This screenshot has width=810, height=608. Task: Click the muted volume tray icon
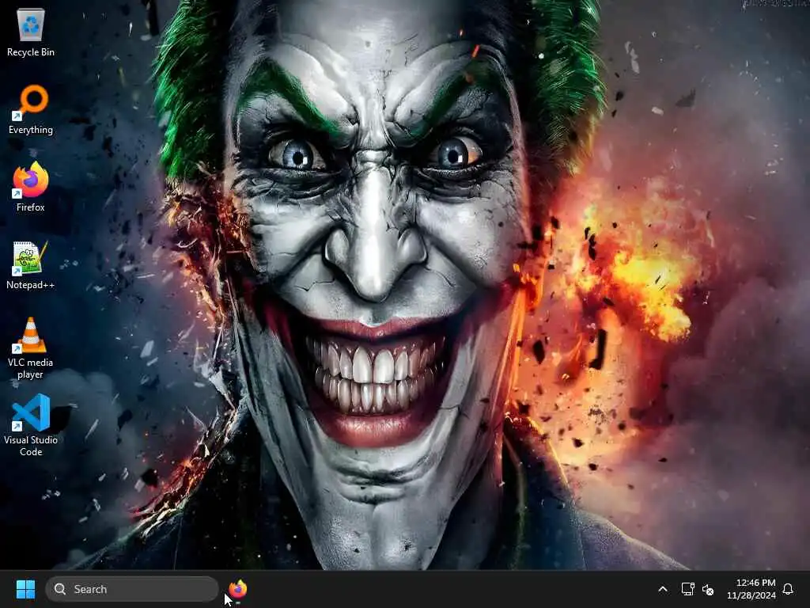[x=708, y=589]
